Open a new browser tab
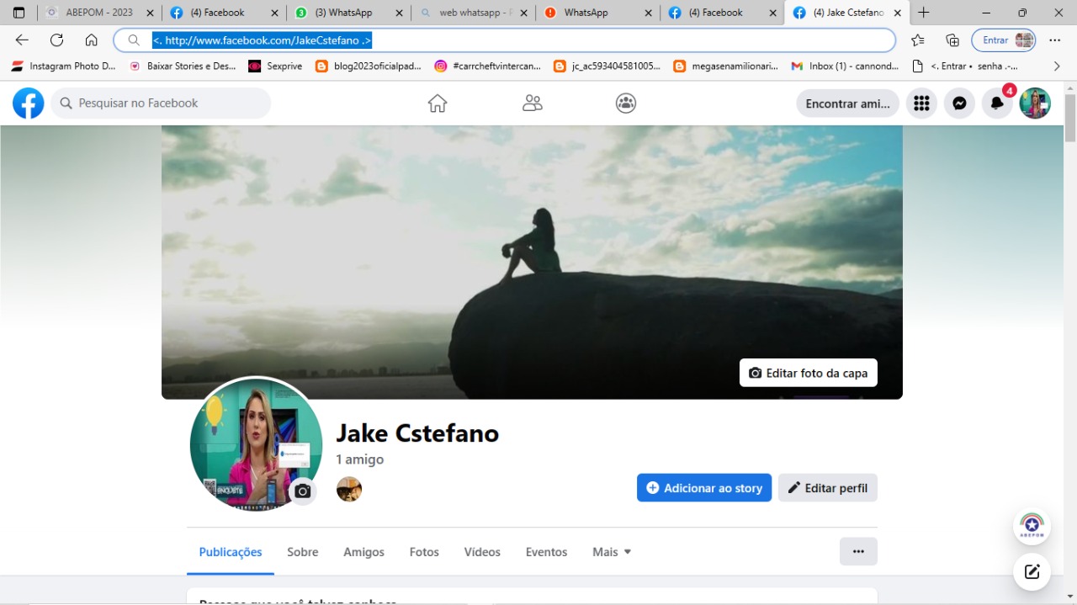The image size is (1077, 605). click(x=924, y=13)
